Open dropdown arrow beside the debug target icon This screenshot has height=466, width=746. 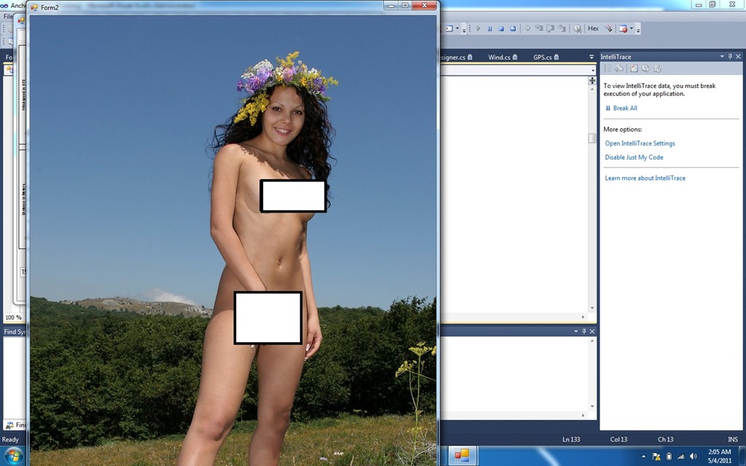pos(458,28)
